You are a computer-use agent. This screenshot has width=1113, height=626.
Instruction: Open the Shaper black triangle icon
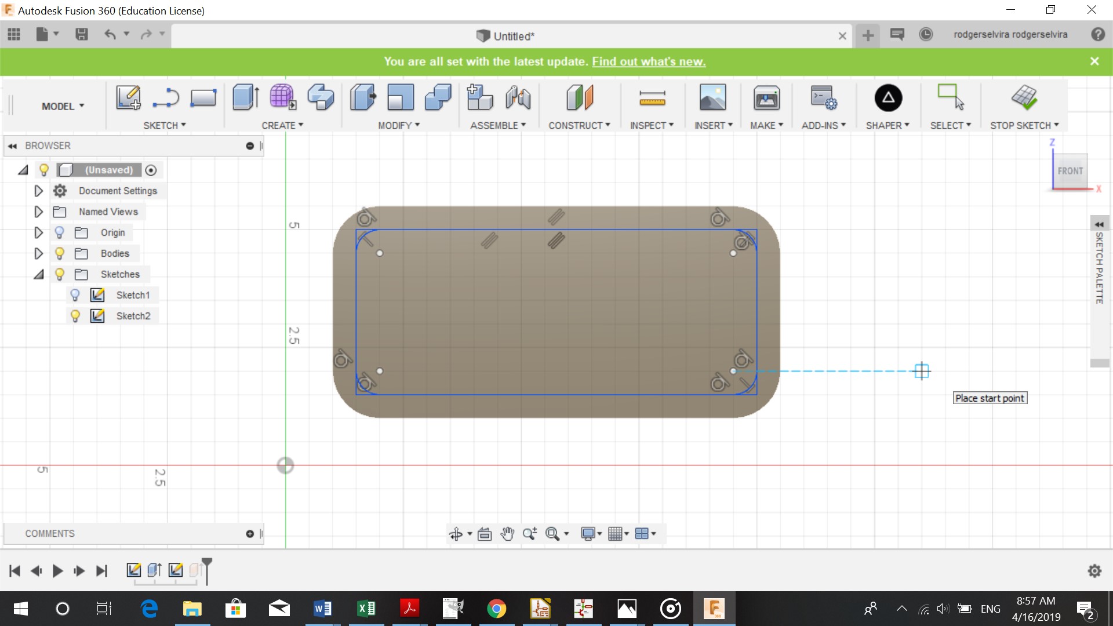coord(888,97)
